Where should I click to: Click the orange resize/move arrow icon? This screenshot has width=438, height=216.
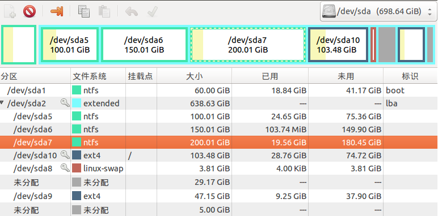(x=57, y=11)
